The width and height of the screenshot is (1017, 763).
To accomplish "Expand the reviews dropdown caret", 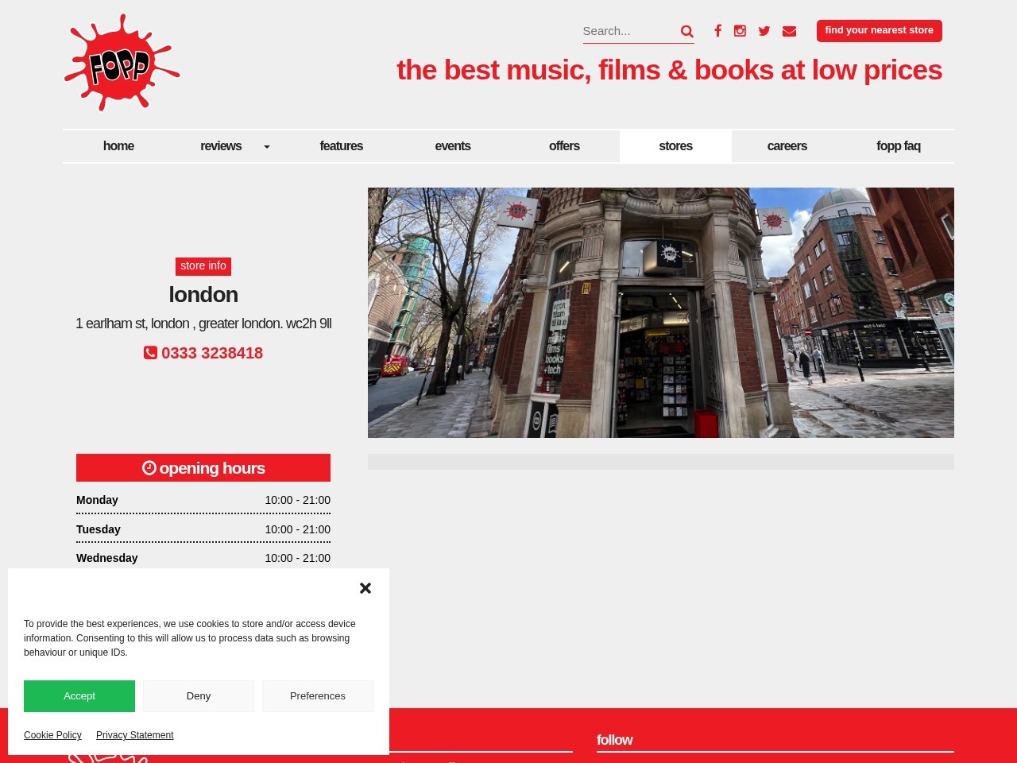I will point(266,146).
